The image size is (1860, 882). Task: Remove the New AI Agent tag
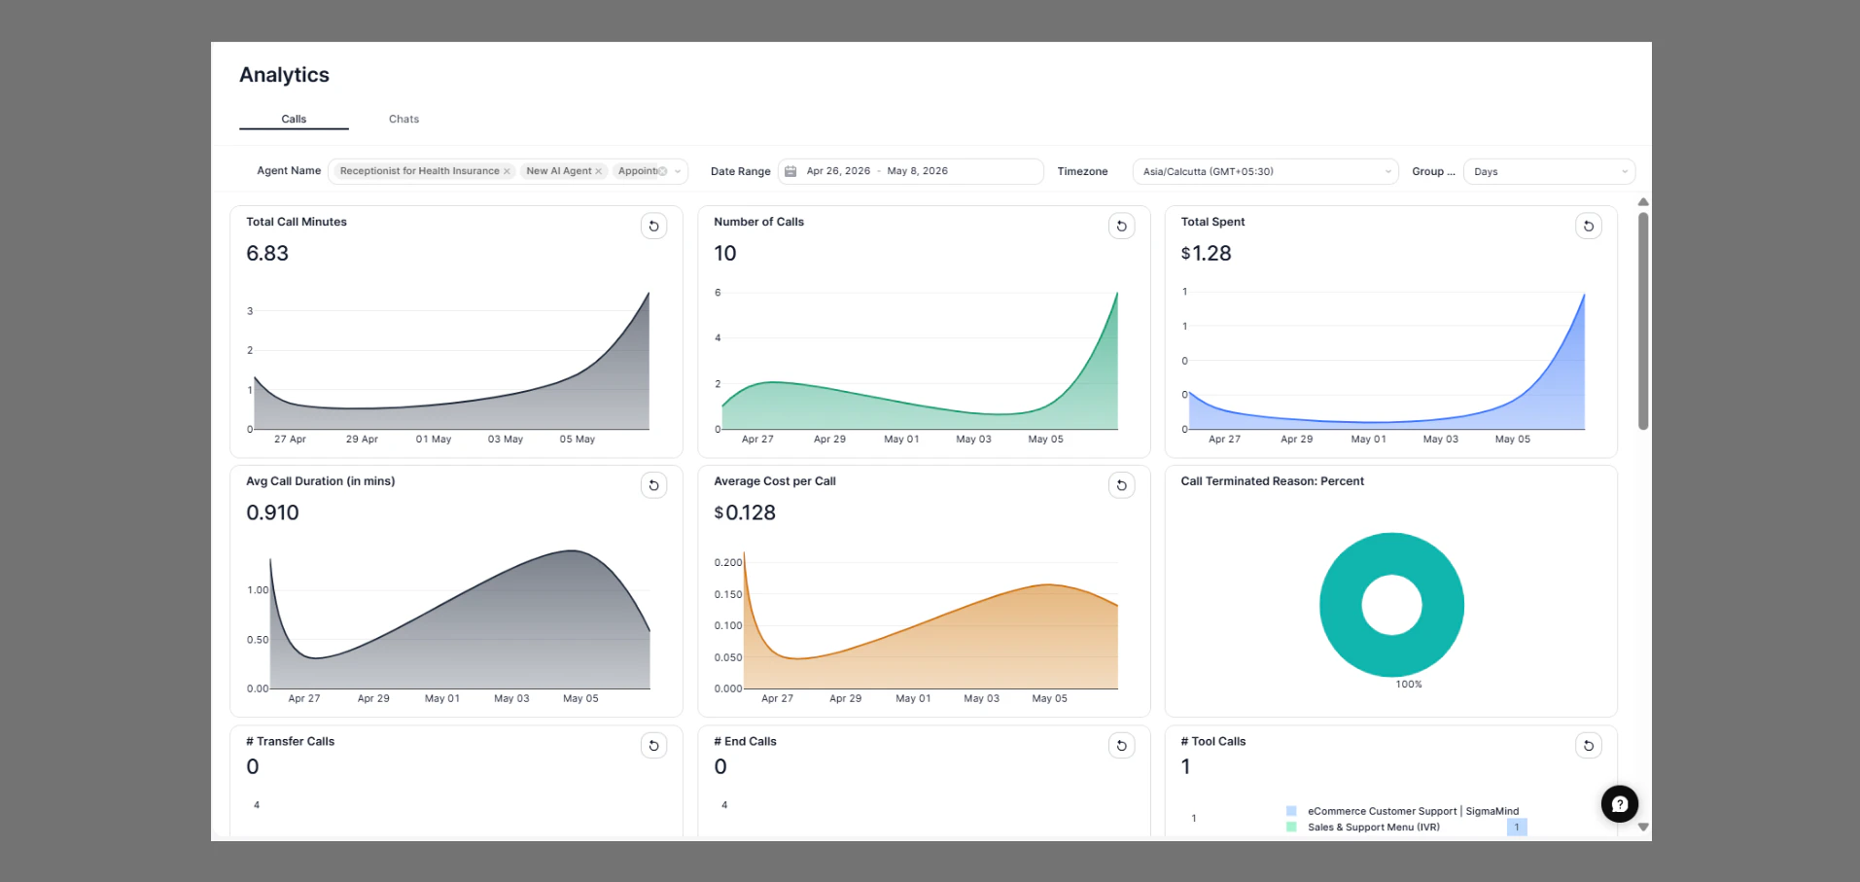(x=598, y=171)
